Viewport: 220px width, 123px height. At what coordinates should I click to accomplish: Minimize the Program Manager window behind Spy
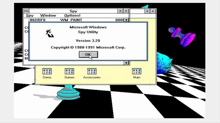147,11
